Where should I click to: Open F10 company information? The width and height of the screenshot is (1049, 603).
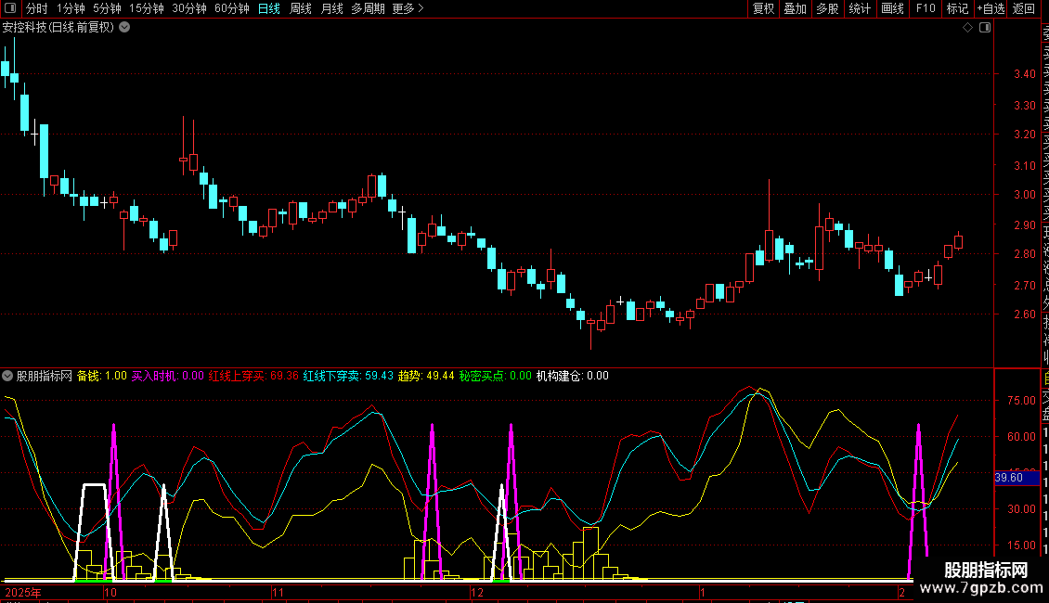926,8
